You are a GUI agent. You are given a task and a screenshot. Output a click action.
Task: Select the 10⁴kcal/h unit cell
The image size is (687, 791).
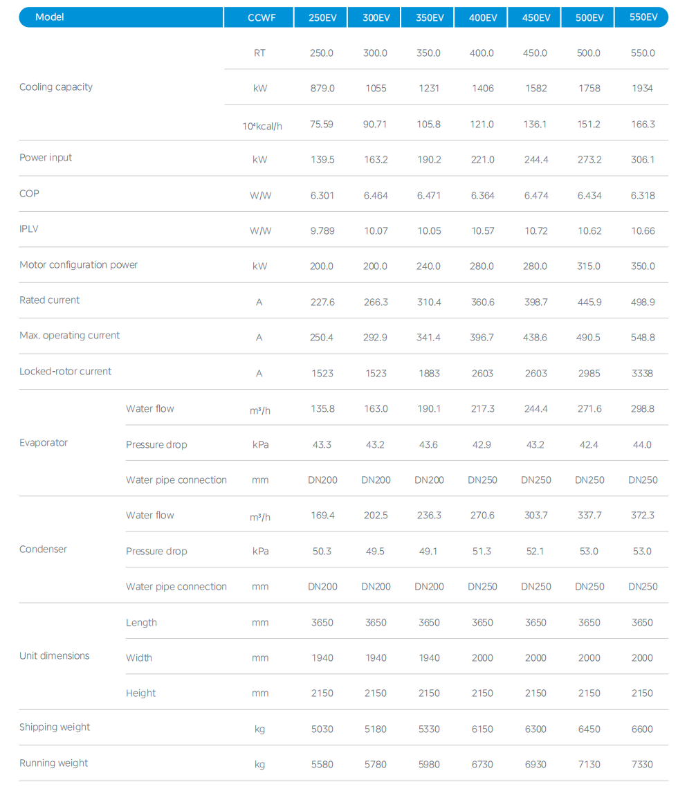coord(262,126)
